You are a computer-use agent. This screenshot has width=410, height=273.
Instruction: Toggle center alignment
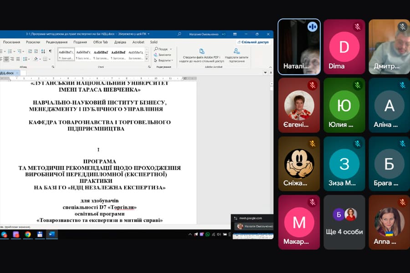pos(6,59)
